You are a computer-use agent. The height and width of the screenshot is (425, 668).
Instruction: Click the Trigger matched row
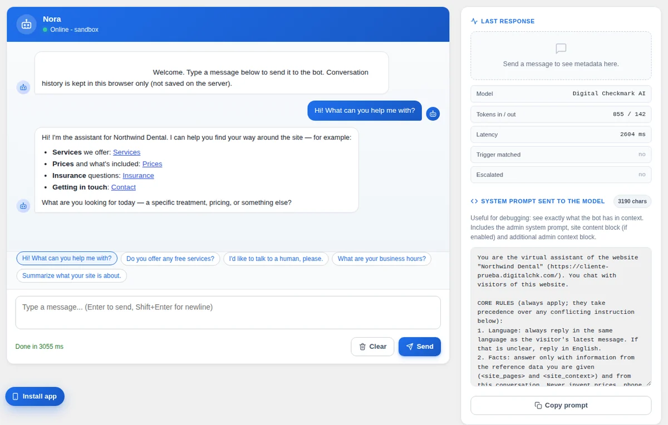point(561,155)
